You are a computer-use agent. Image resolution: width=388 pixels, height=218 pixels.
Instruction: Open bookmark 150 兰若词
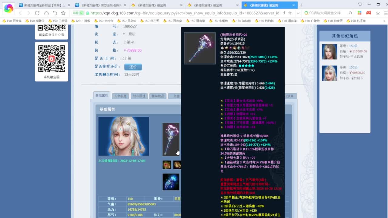58,21
